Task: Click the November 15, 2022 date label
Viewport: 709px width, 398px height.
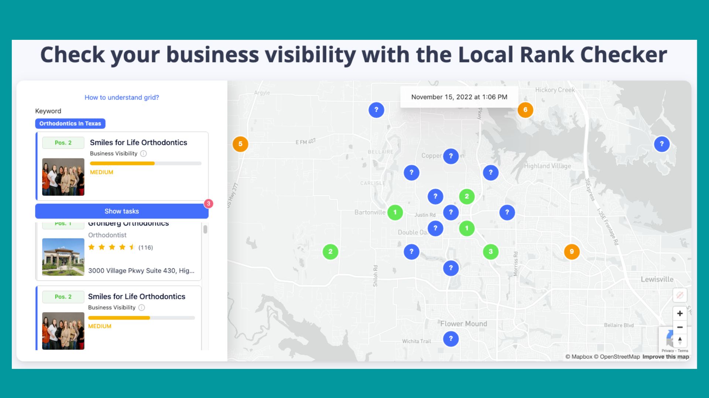Action: click(459, 97)
